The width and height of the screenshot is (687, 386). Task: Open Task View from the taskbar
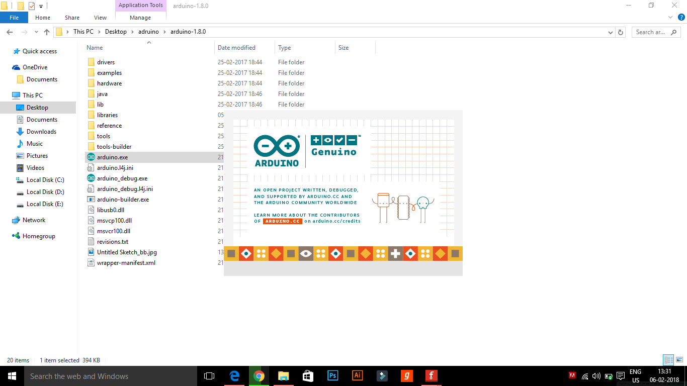pos(209,375)
